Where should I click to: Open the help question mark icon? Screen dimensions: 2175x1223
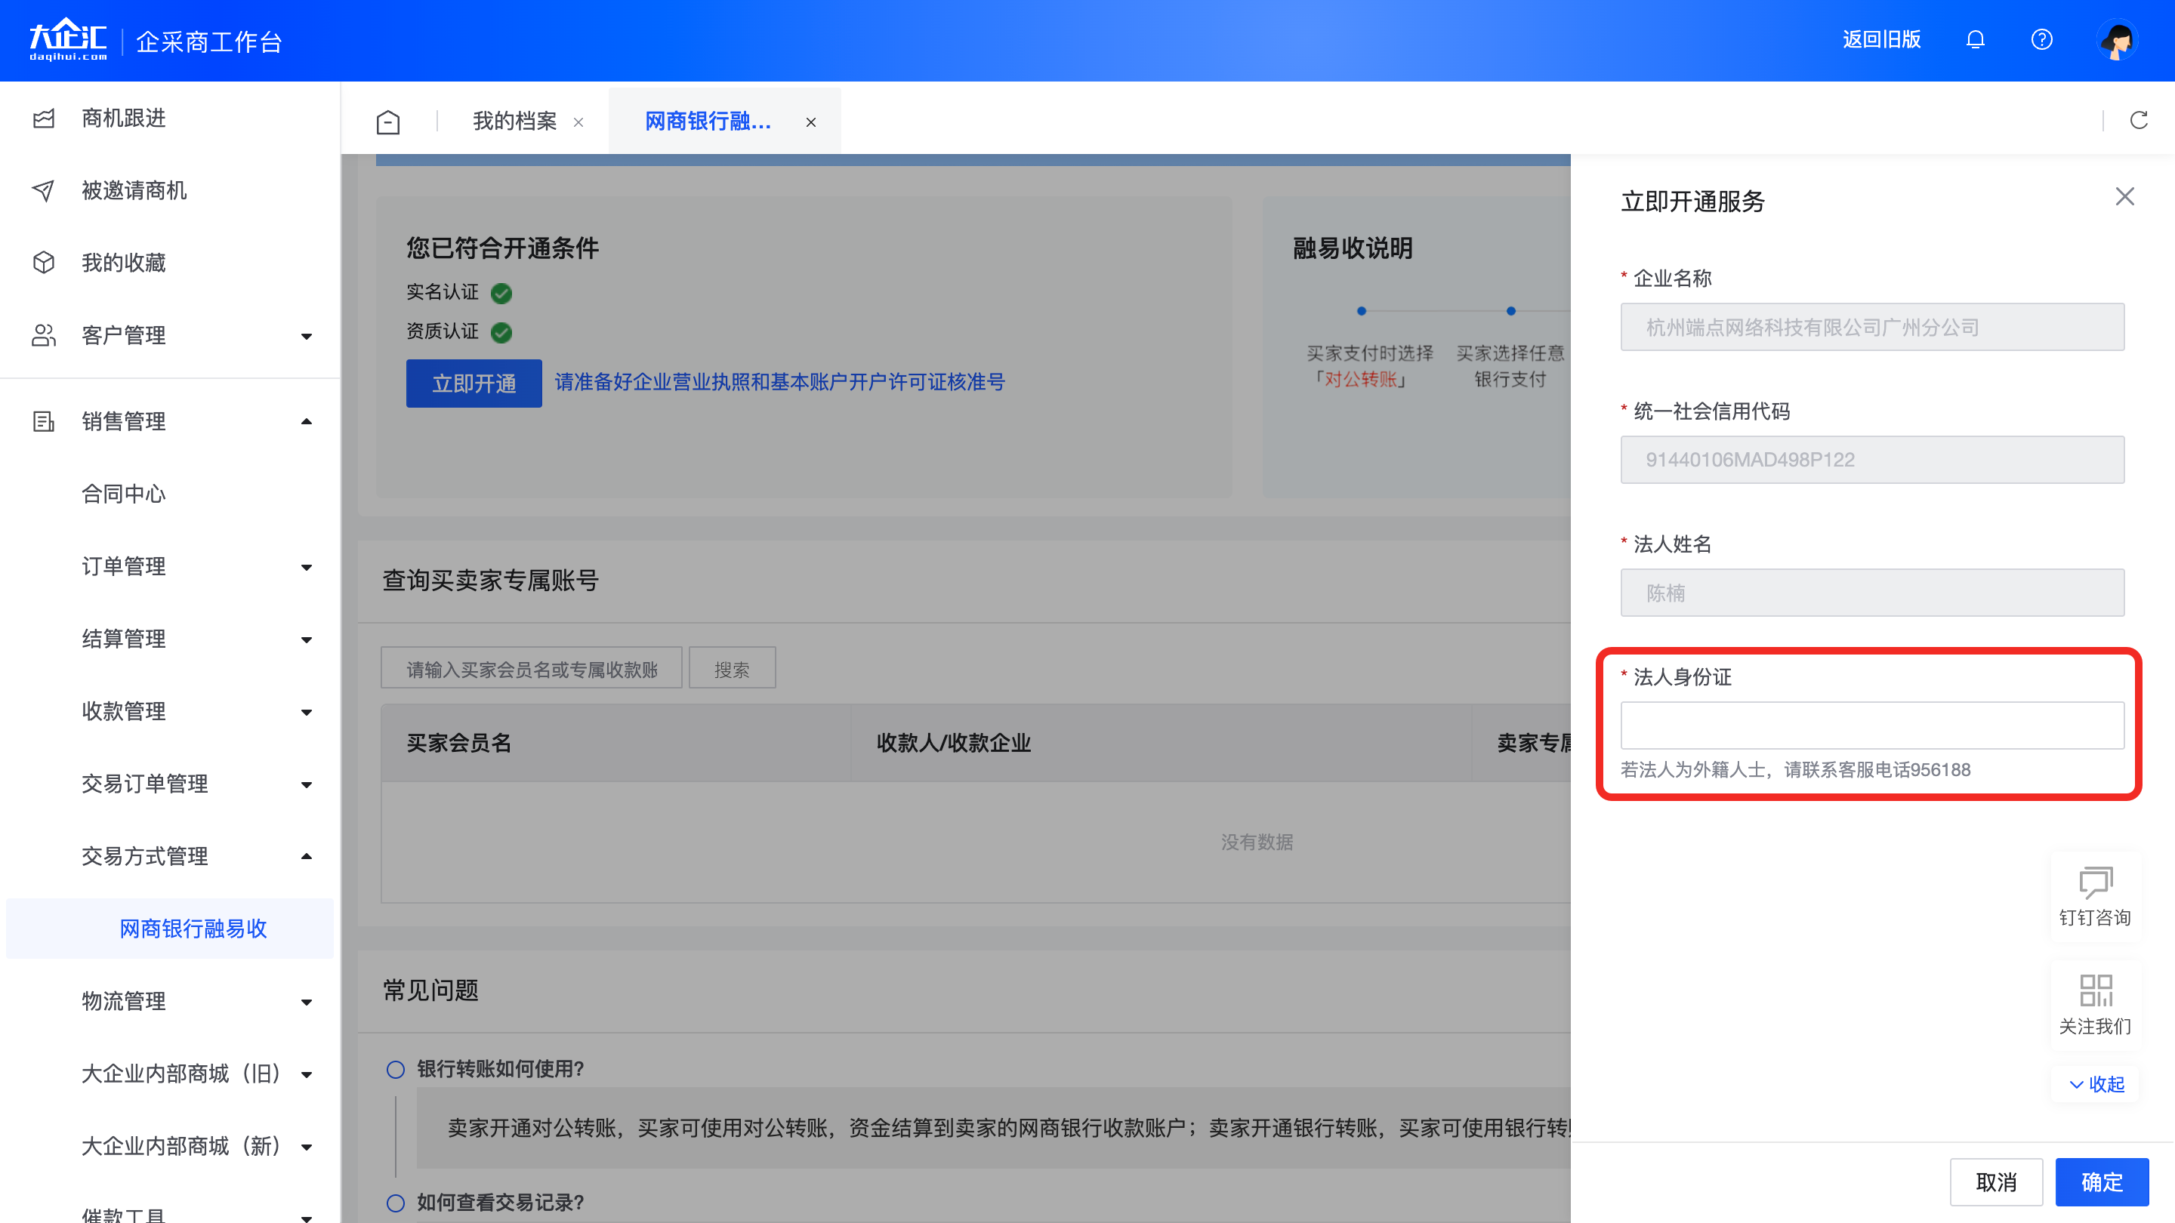2041,40
